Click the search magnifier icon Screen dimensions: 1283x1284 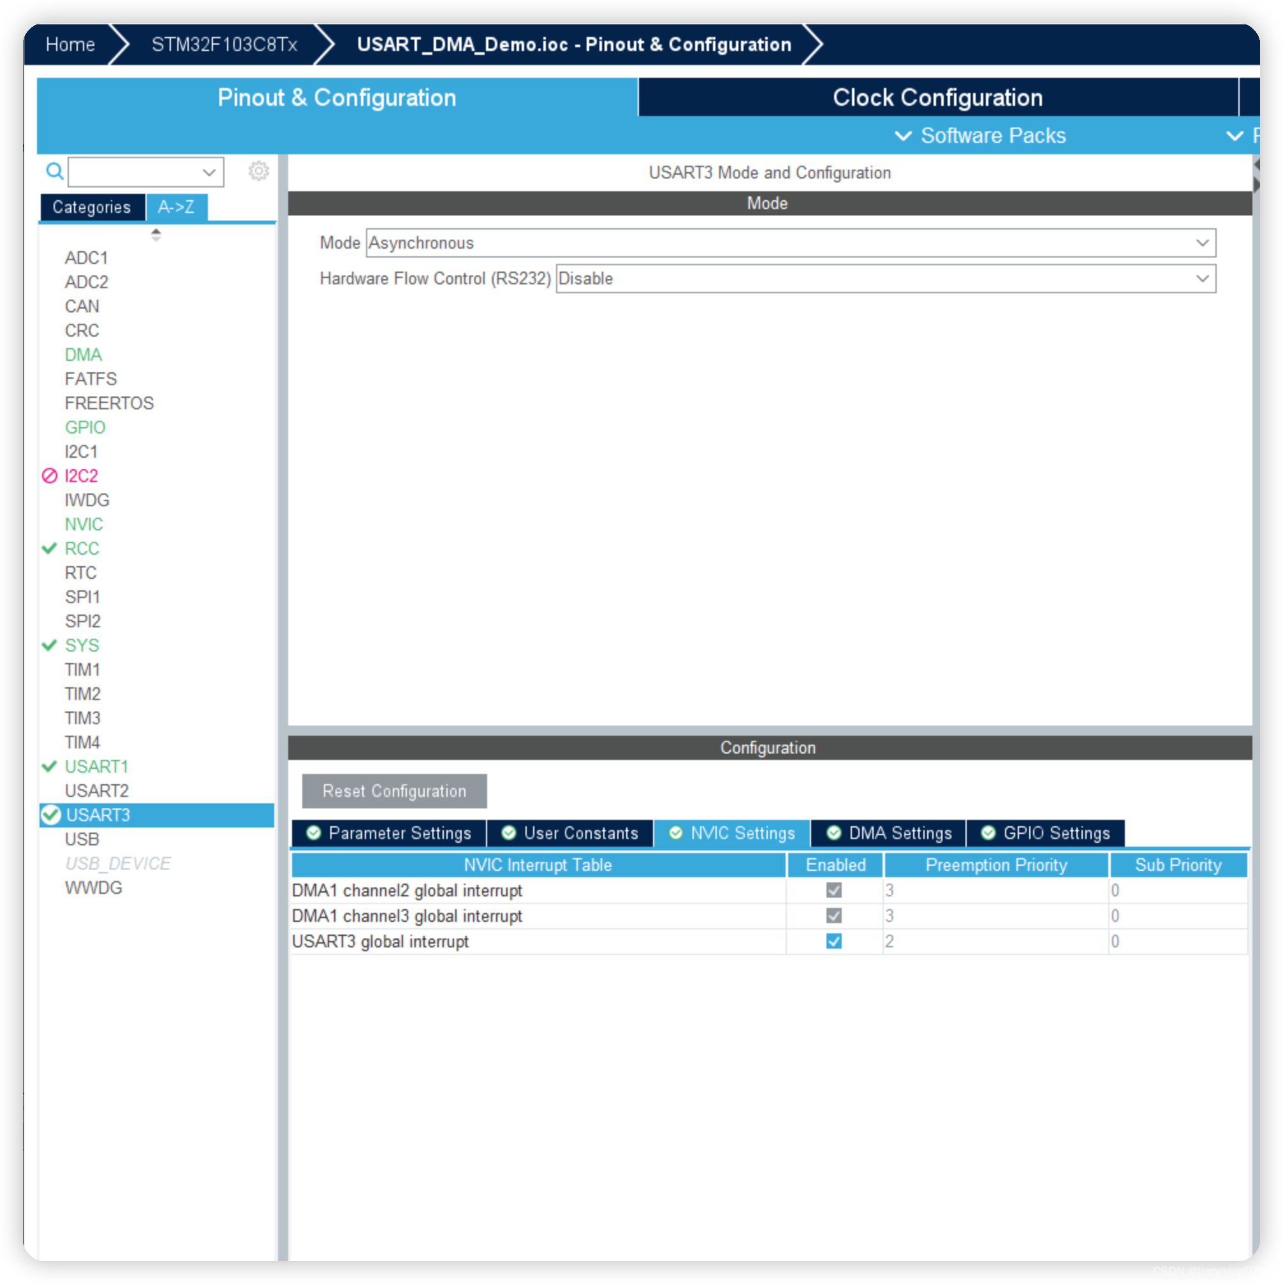click(x=54, y=171)
